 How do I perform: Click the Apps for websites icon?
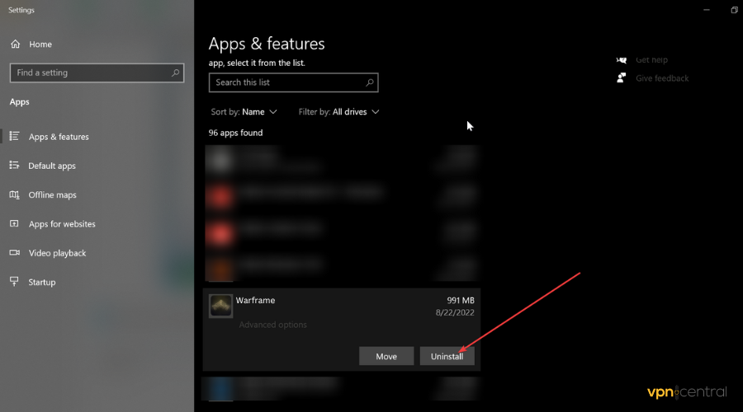tap(15, 224)
